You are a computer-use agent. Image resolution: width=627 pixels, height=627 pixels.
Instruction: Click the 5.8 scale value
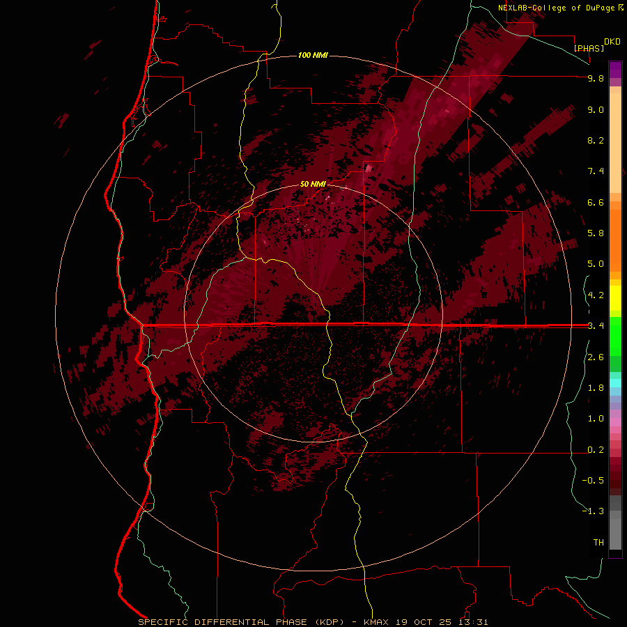tap(596, 233)
